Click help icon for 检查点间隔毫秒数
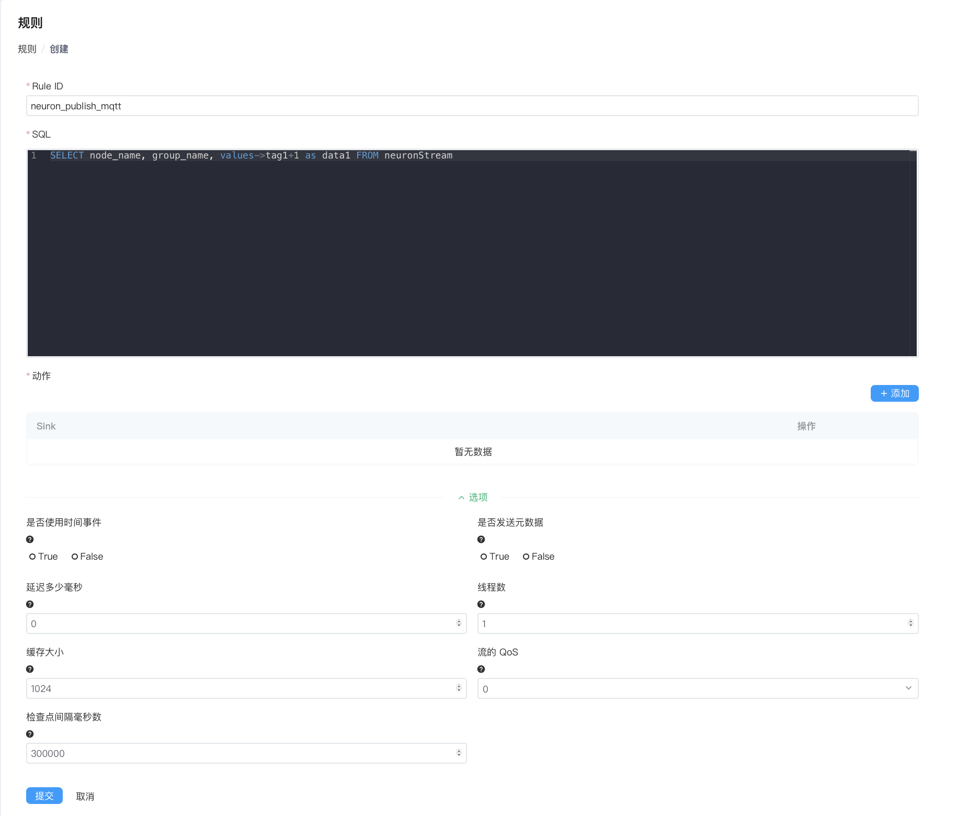 coord(30,734)
